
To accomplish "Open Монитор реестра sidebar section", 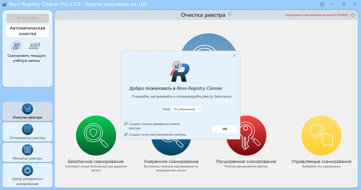I will click(27, 152).
